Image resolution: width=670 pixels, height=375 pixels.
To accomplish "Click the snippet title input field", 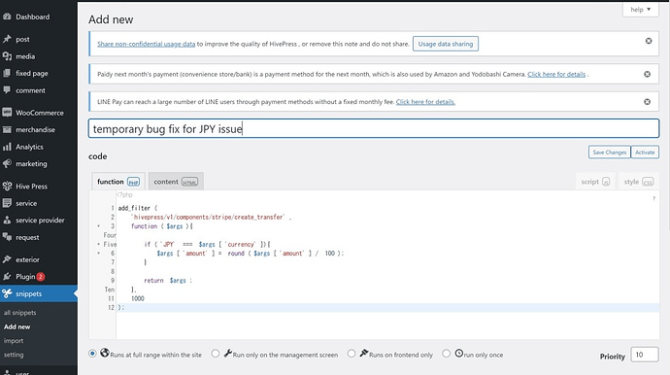I will 374,128.
